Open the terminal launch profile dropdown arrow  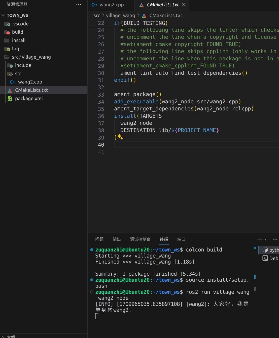coord(266,239)
